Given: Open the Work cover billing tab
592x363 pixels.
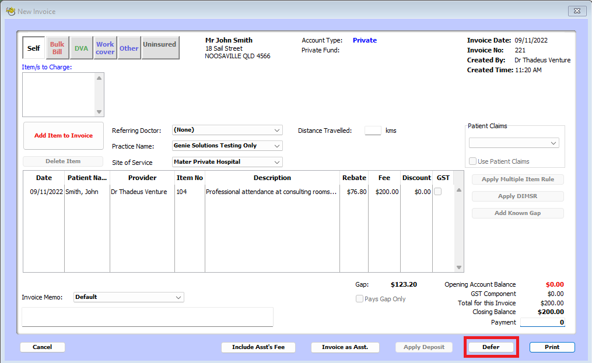Looking at the screenshot, I should click(105, 47).
